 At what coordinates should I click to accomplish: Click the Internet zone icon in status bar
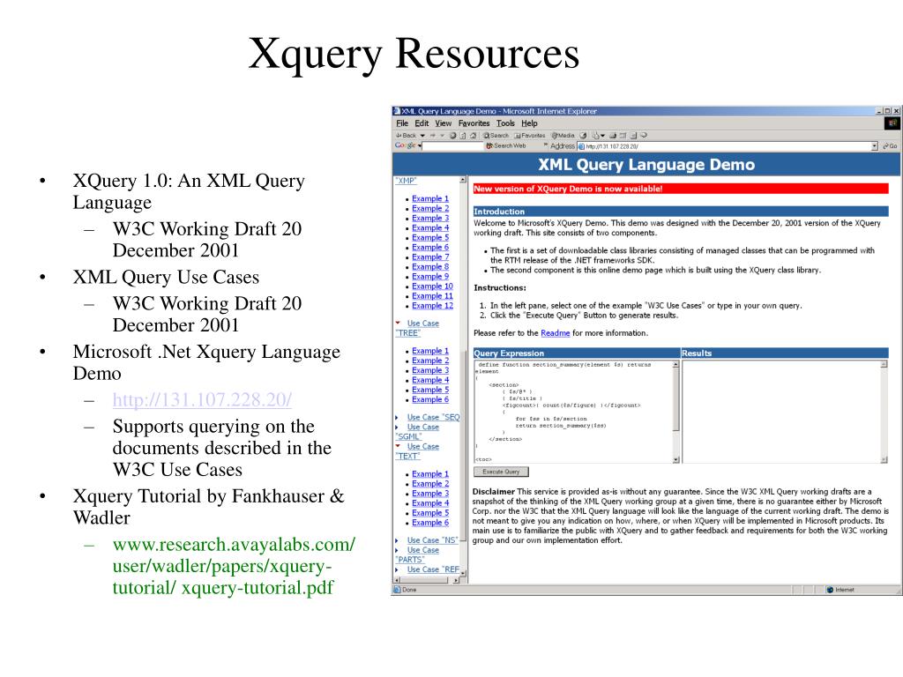830,590
